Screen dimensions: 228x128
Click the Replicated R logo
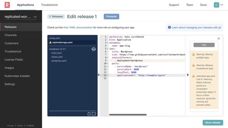(7, 5)
